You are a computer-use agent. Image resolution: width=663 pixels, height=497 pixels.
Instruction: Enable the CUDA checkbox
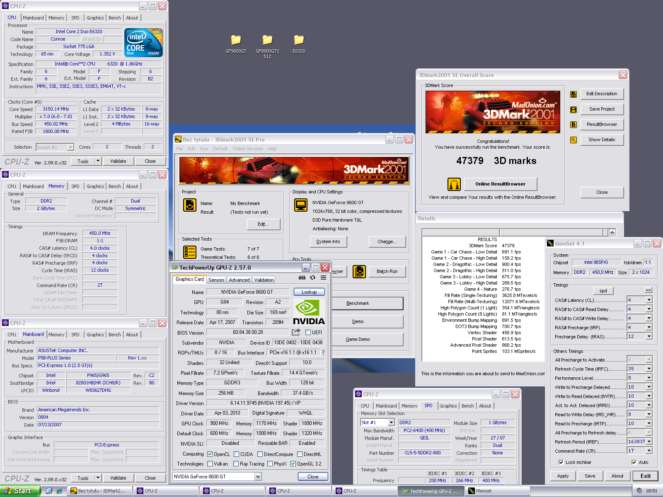coord(236,454)
